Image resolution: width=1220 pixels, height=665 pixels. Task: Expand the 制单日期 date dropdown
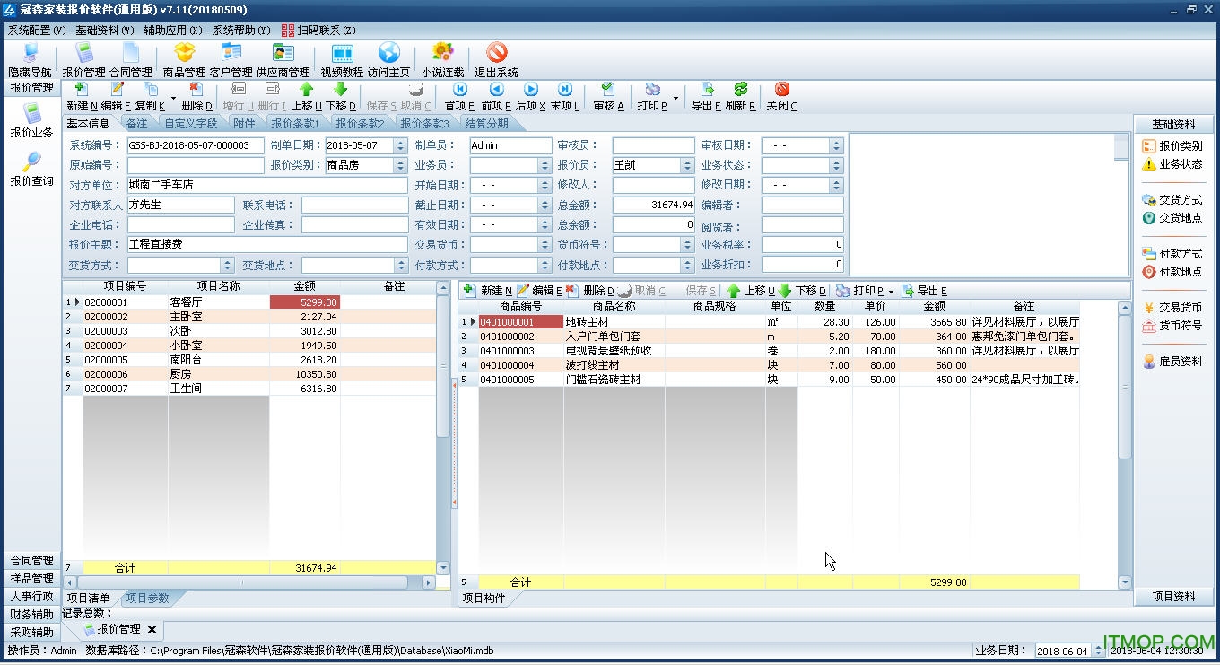tap(400, 145)
